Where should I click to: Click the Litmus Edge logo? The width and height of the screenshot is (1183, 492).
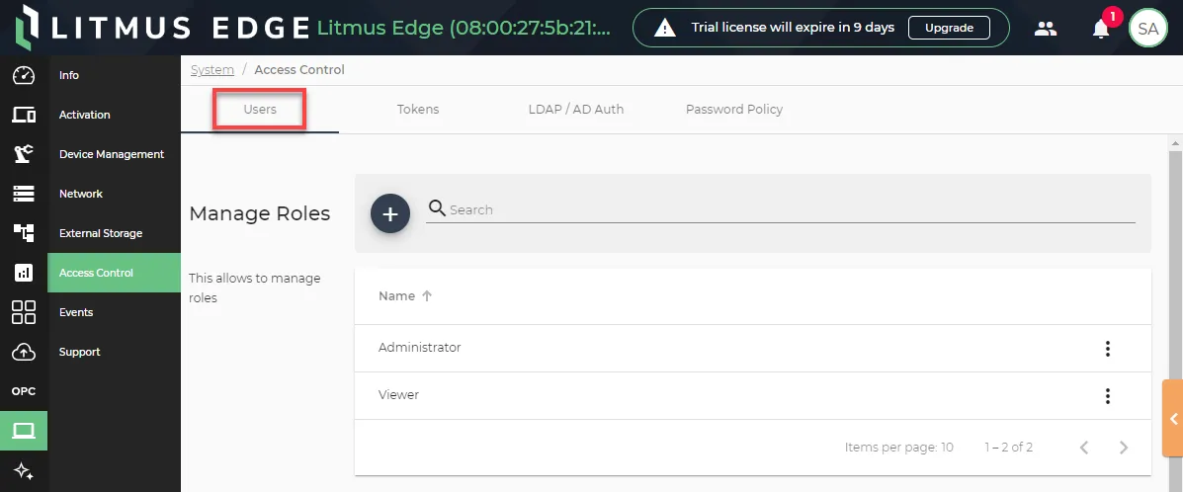(x=162, y=28)
